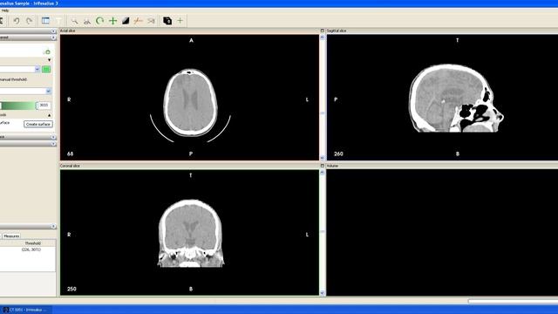Click the green create-new-mask icon
The image size is (558, 314).
click(47, 51)
